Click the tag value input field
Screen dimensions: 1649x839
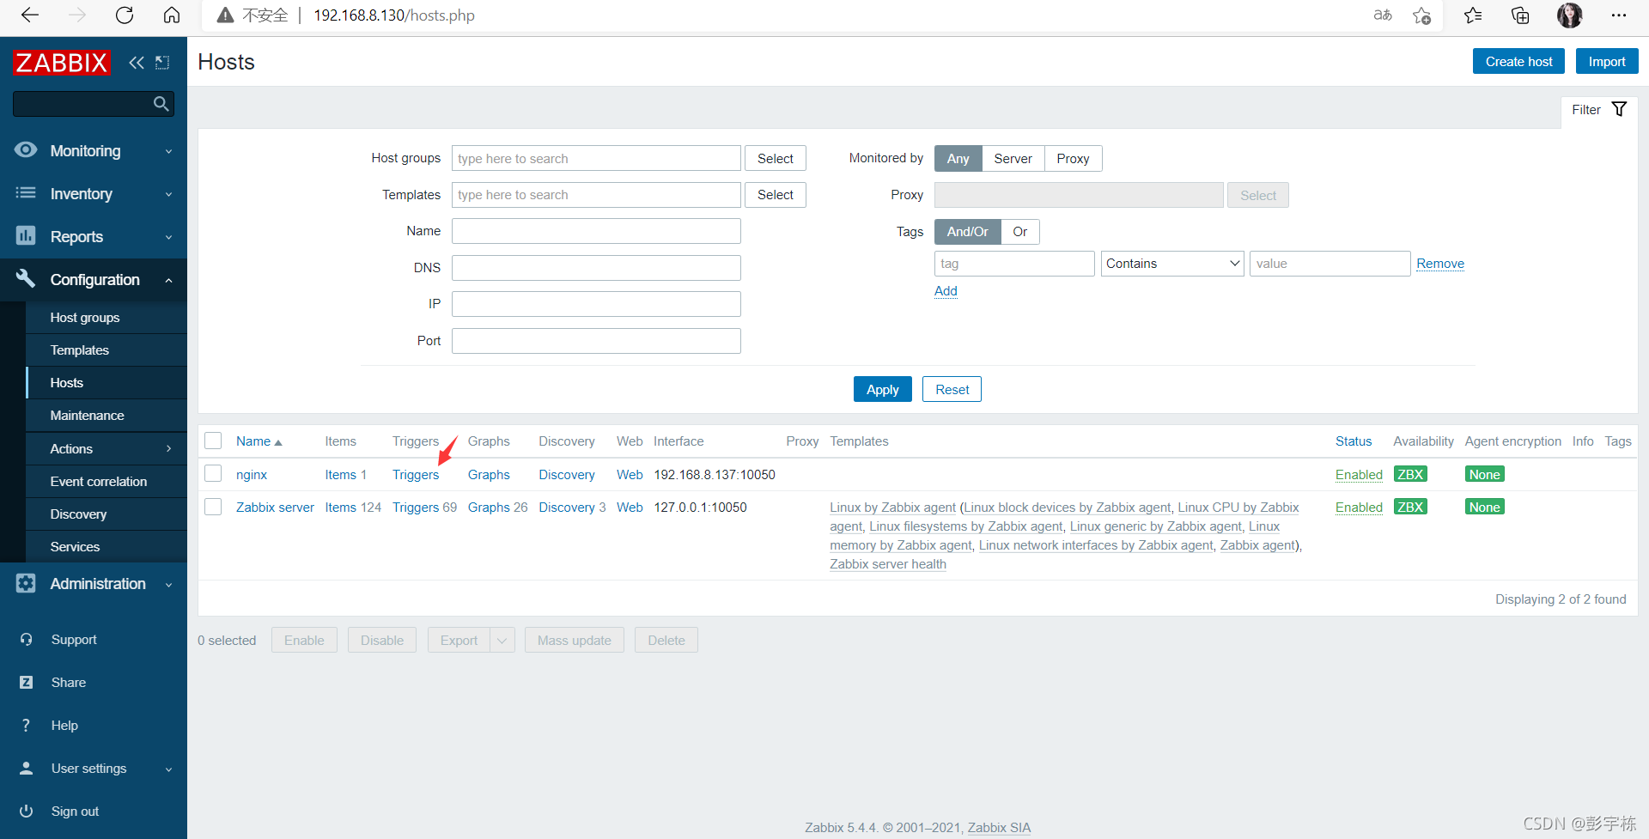click(x=1330, y=264)
